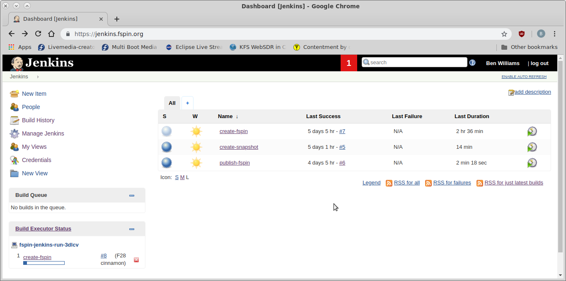The width and height of the screenshot is (566, 281).
Task: Bookmark this page with the star icon
Action: point(504,34)
